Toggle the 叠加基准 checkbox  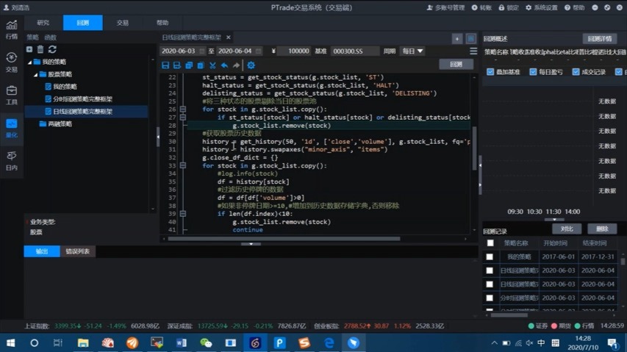490,72
